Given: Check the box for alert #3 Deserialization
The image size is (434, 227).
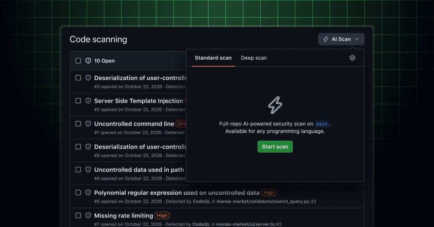Looking at the screenshot, I should (x=78, y=78).
